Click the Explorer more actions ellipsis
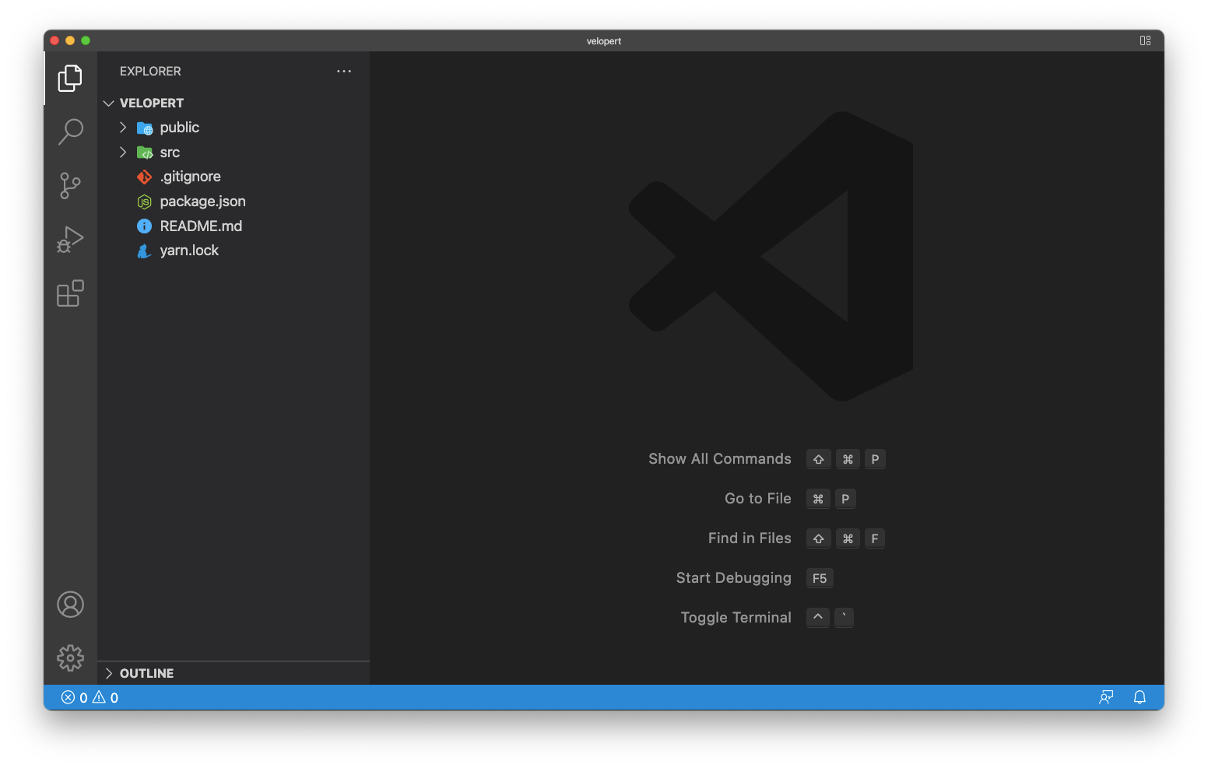 pyautogui.click(x=344, y=71)
